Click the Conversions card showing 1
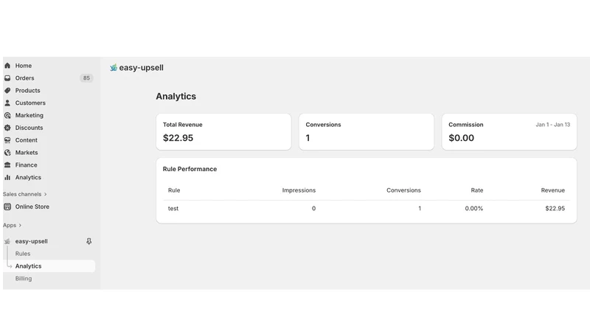Screen dimensions: 590x332 tap(367, 132)
